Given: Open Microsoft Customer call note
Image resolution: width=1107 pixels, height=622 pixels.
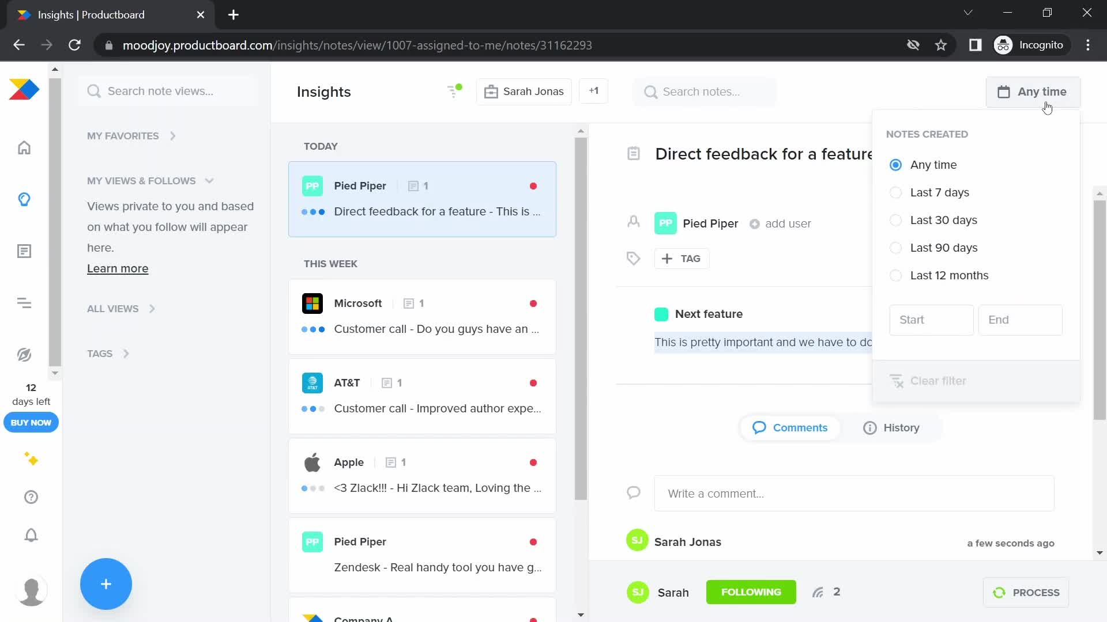Looking at the screenshot, I should (422, 317).
